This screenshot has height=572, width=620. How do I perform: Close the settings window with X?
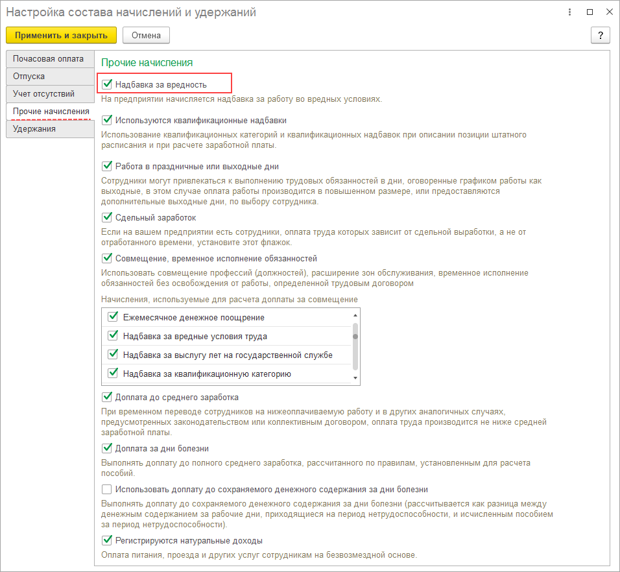(610, 12)
